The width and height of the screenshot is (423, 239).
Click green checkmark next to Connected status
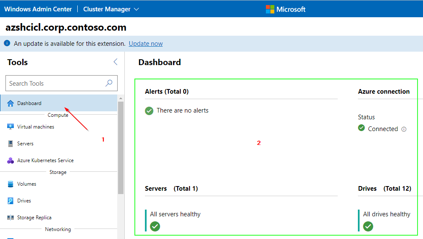[362, 128]
